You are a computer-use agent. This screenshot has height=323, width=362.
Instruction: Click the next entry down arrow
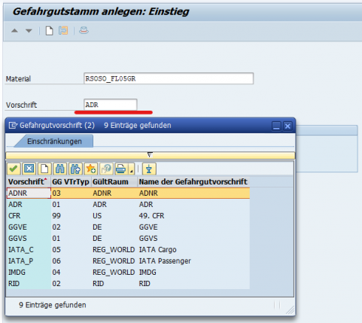click(29, 31)
